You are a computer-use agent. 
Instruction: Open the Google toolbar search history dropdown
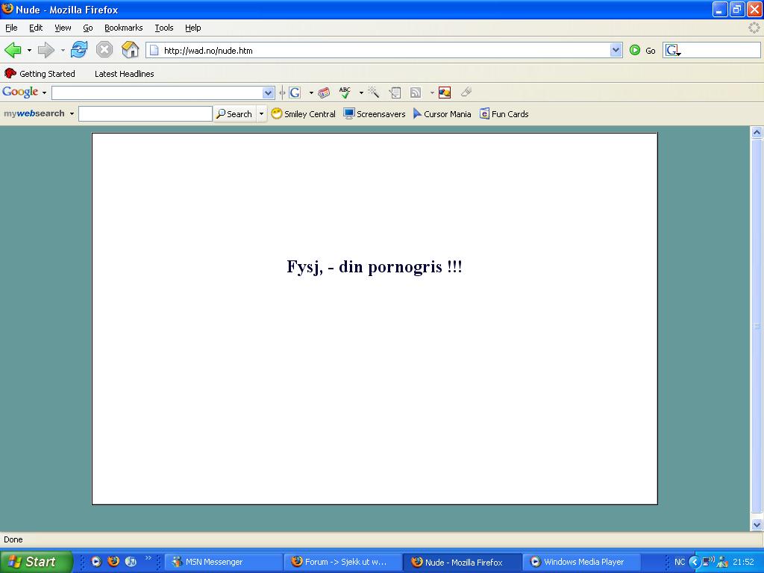[x=269, y=93]
